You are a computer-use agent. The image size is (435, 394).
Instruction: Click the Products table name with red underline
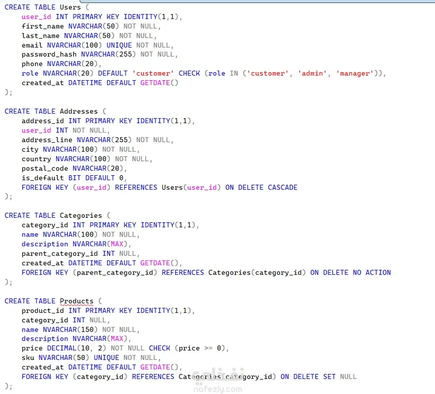pos(77,301)
